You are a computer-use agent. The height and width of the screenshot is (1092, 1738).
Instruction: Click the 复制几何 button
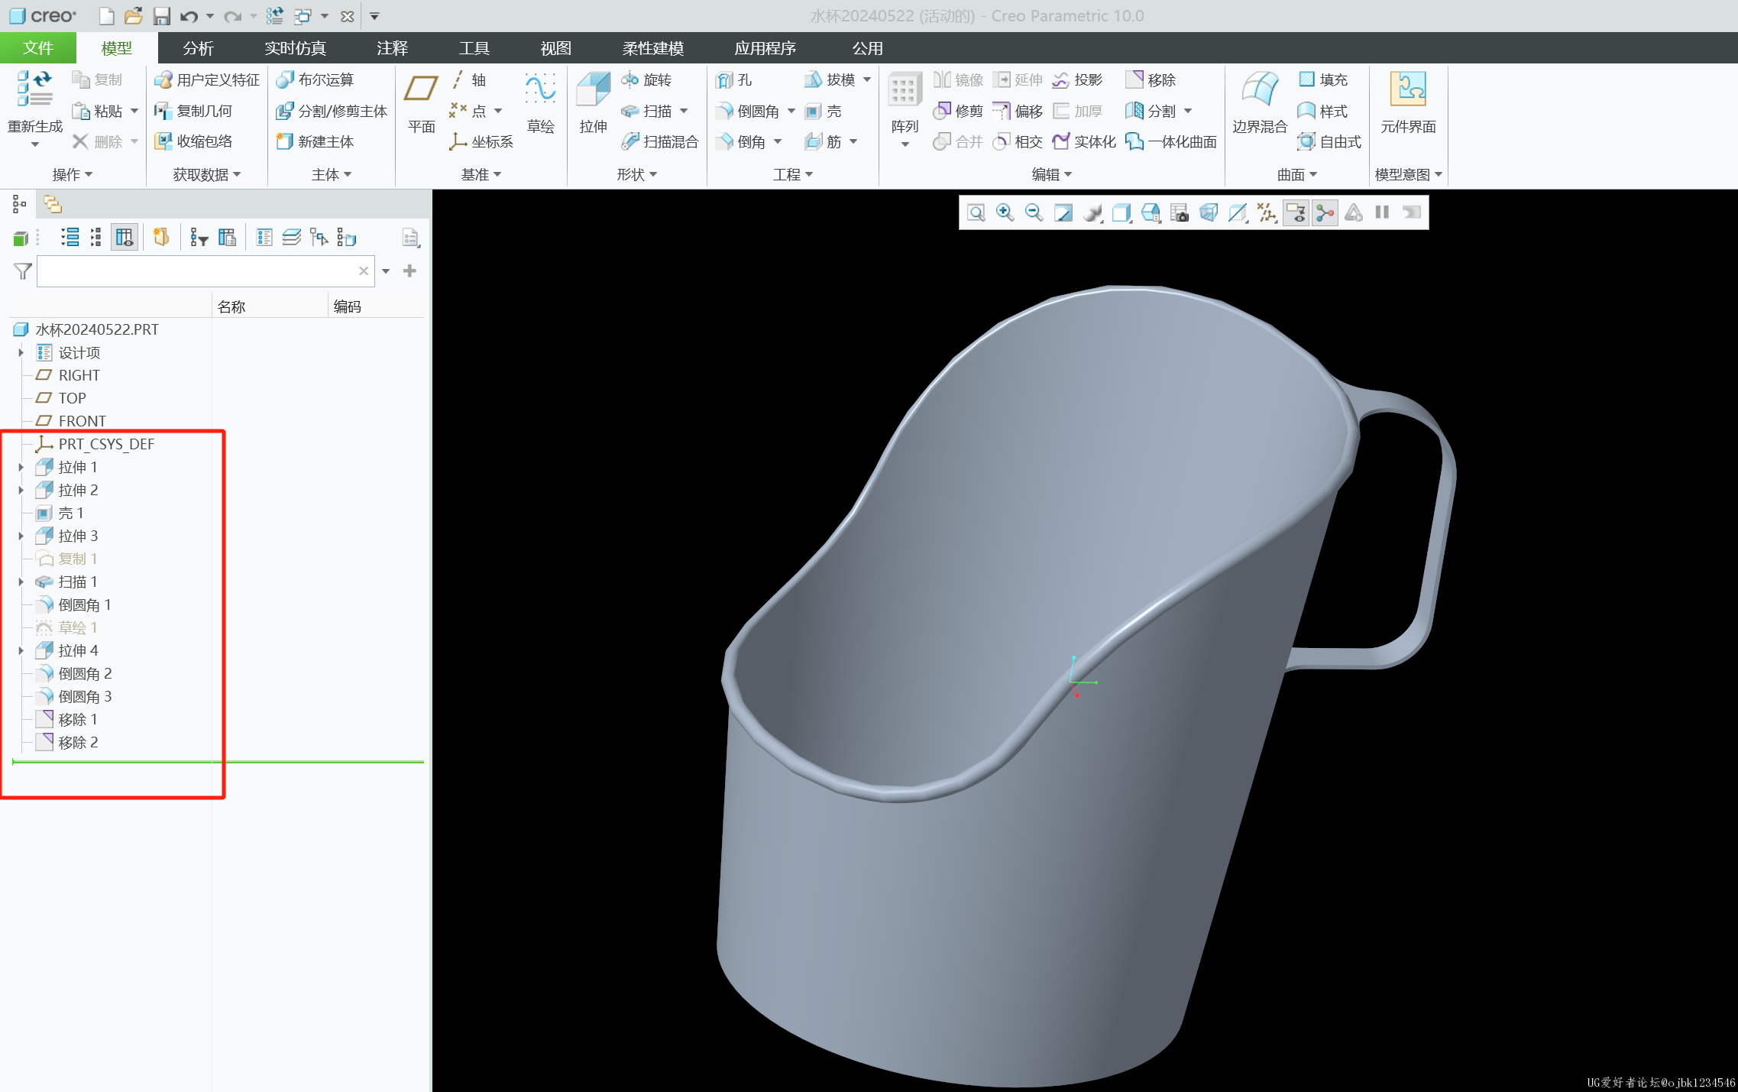[193, 112]
